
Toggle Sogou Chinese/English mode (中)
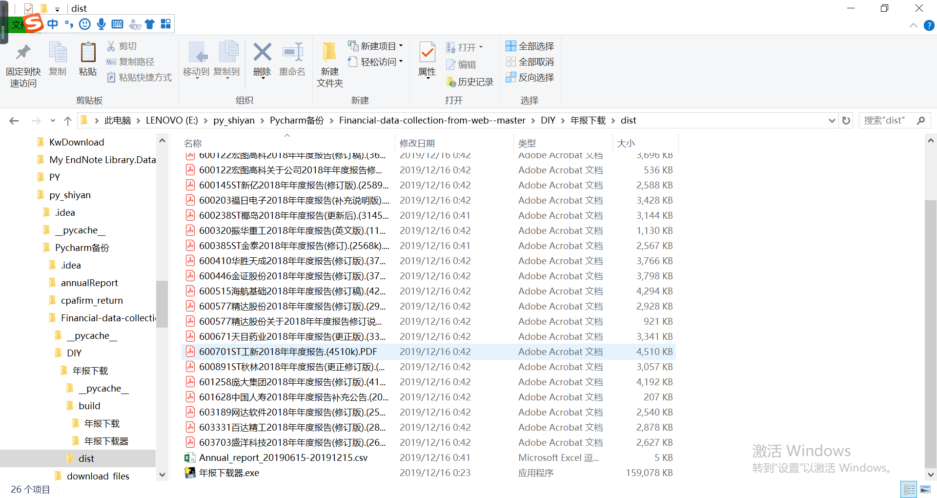coord(53,24)
